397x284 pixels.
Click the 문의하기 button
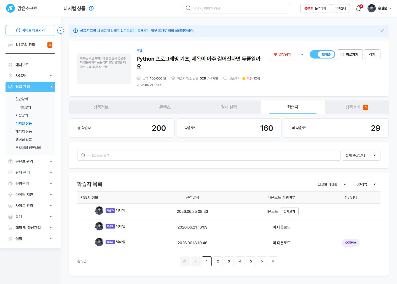315,8
